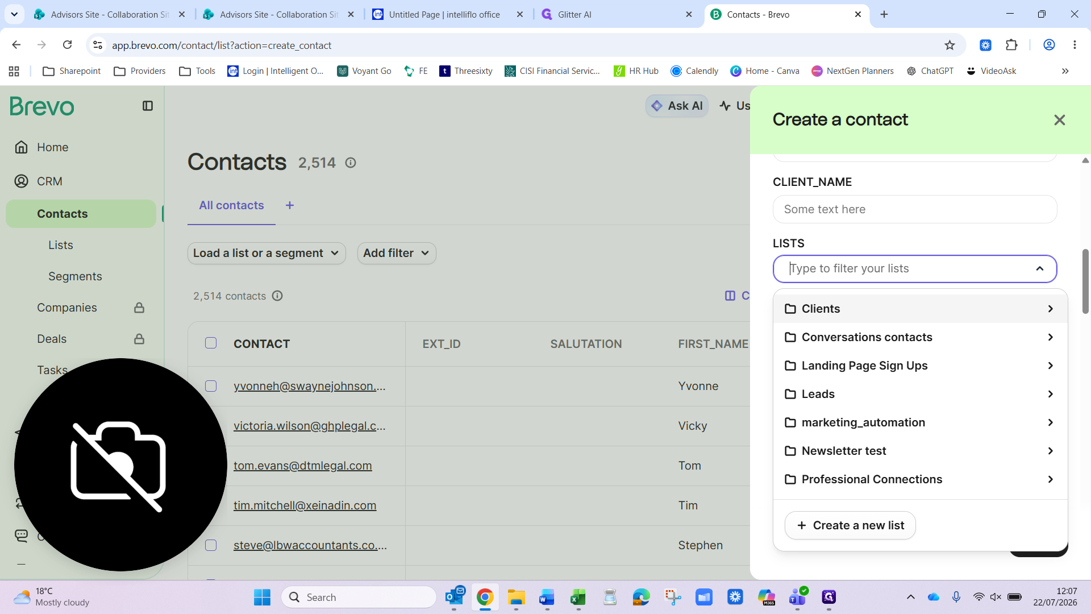Open the Sharepoint bookmarks folder
Screen dimensions: 1091x614
72,71
